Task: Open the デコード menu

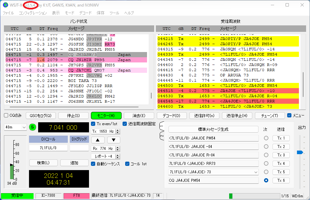Action: pyautogui.click(x=85, y=13)
